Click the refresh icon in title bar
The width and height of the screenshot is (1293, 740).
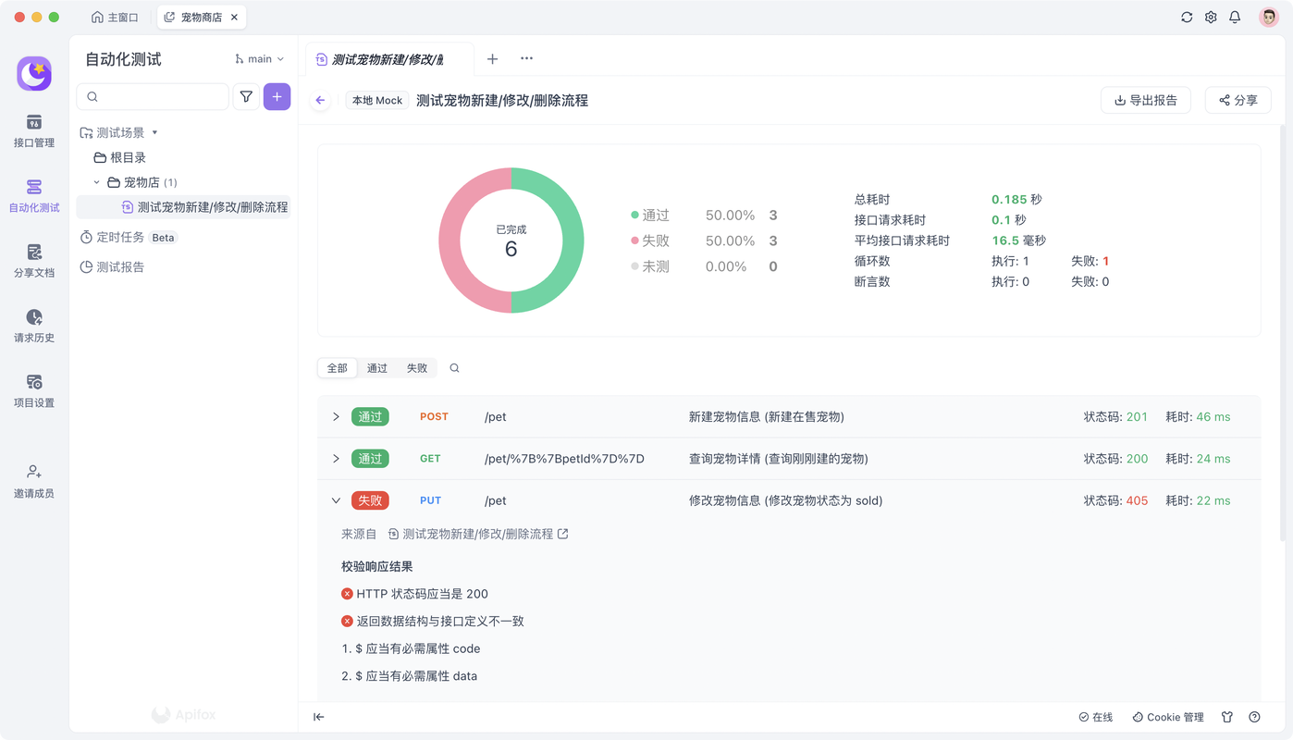point(1187,17)
